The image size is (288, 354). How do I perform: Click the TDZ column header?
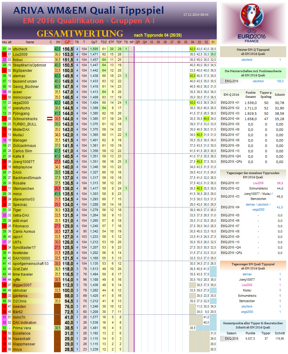tap(103, 42)
